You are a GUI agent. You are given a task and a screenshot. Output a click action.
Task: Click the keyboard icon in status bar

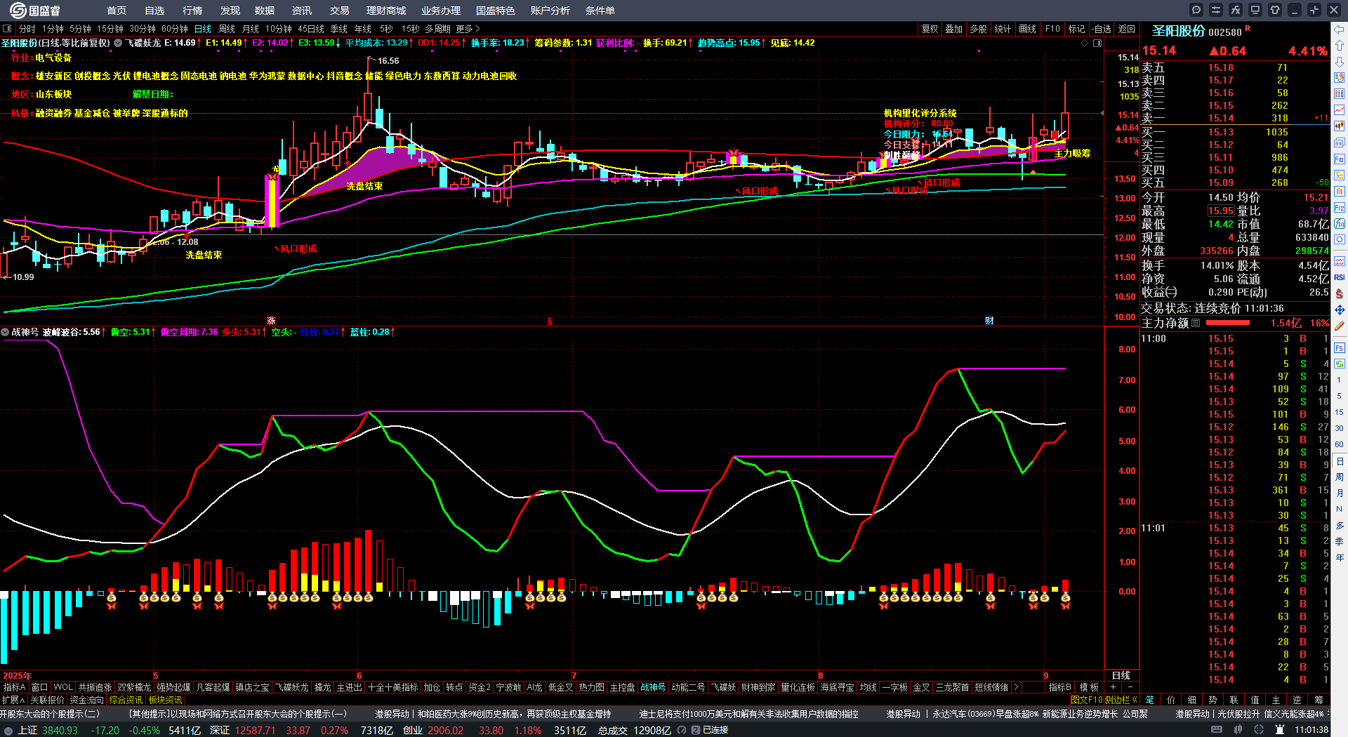[1217, 730]
